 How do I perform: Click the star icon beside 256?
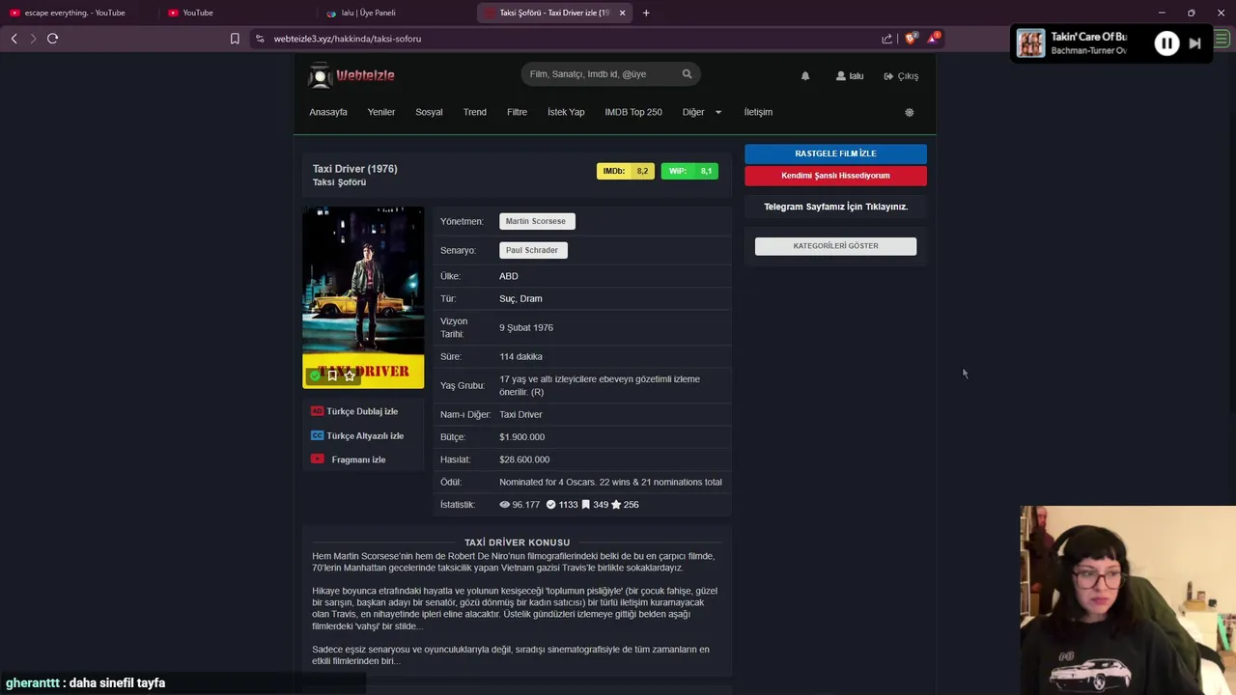point(616,505)
